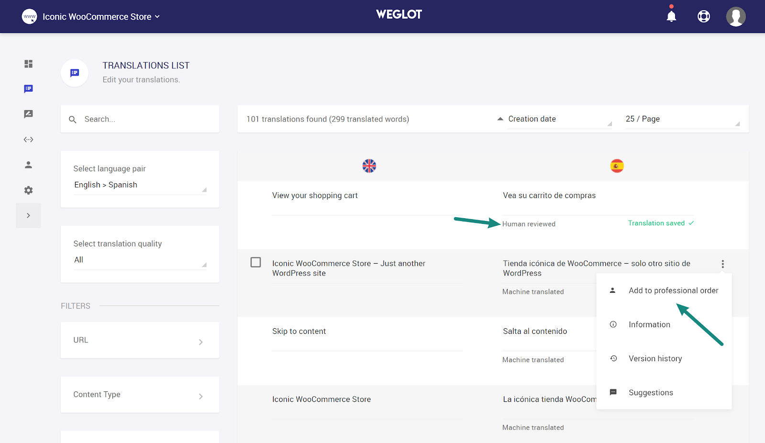Image resolution: width=765 pixels, height=443 pixels.
Task: Click the three-dot menu for Tienda icónica row
Action: (x=722, y=264)
